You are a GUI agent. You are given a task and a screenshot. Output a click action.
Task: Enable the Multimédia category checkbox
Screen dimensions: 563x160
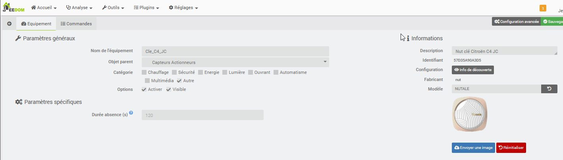pyautogui.click(x=147, y=81)
